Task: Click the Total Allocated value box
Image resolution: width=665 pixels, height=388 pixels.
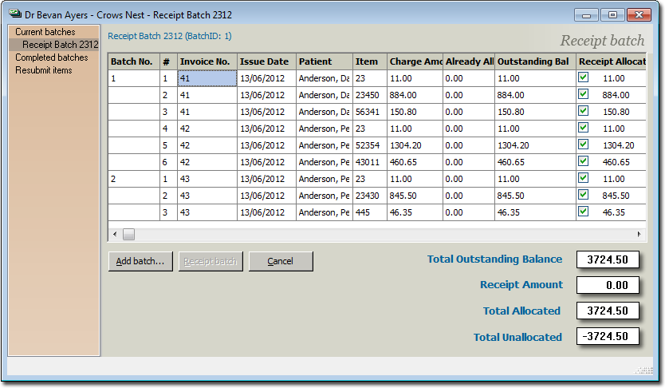Action: [608, 311]
